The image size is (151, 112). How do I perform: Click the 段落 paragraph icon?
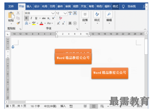point(85,14)
